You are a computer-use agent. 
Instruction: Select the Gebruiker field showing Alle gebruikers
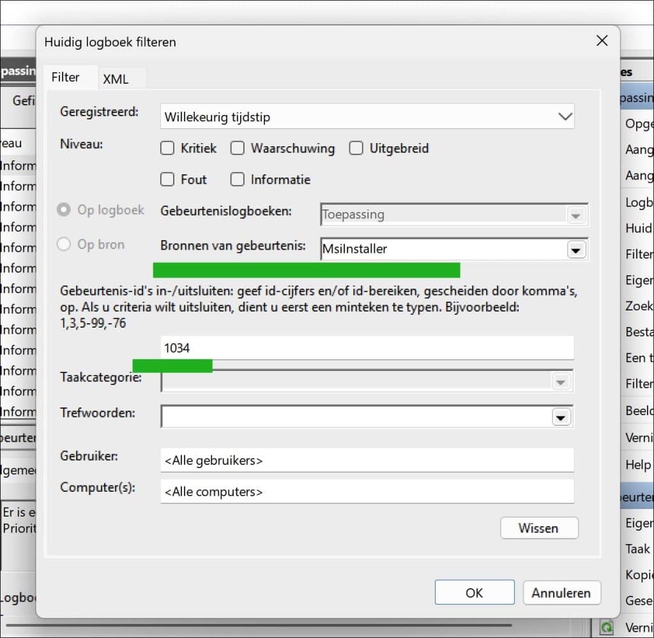coord(367,460)
